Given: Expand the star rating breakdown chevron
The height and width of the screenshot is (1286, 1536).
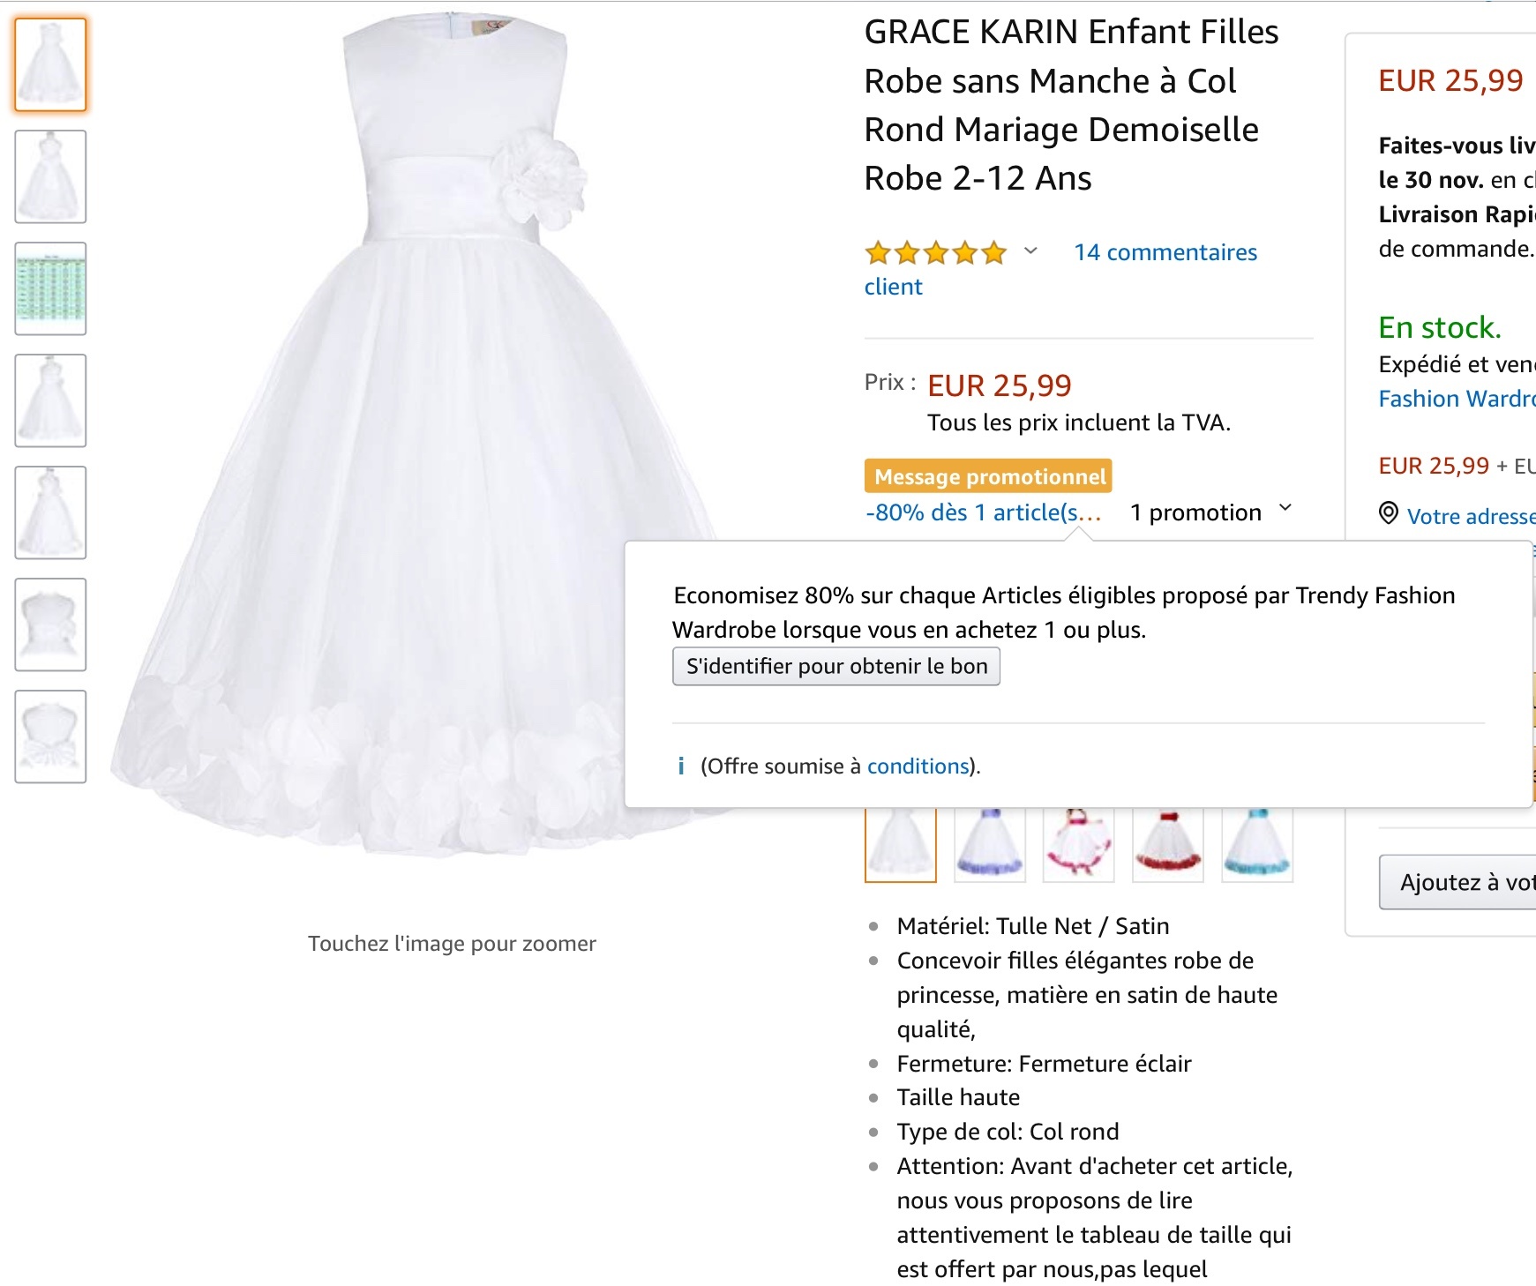Looking at the screenshot, I should coord(1030,251).
